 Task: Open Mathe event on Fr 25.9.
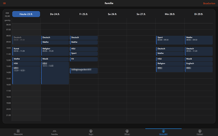[84, 42]
